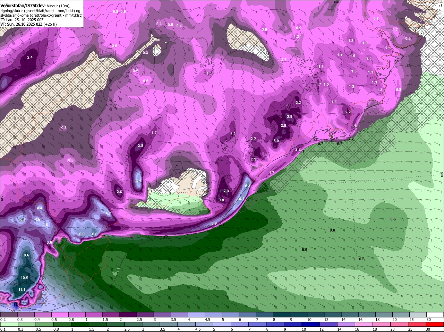Click the 2.0 value below the coastal band
Screen dimensions: 444x332
[166, 238]
